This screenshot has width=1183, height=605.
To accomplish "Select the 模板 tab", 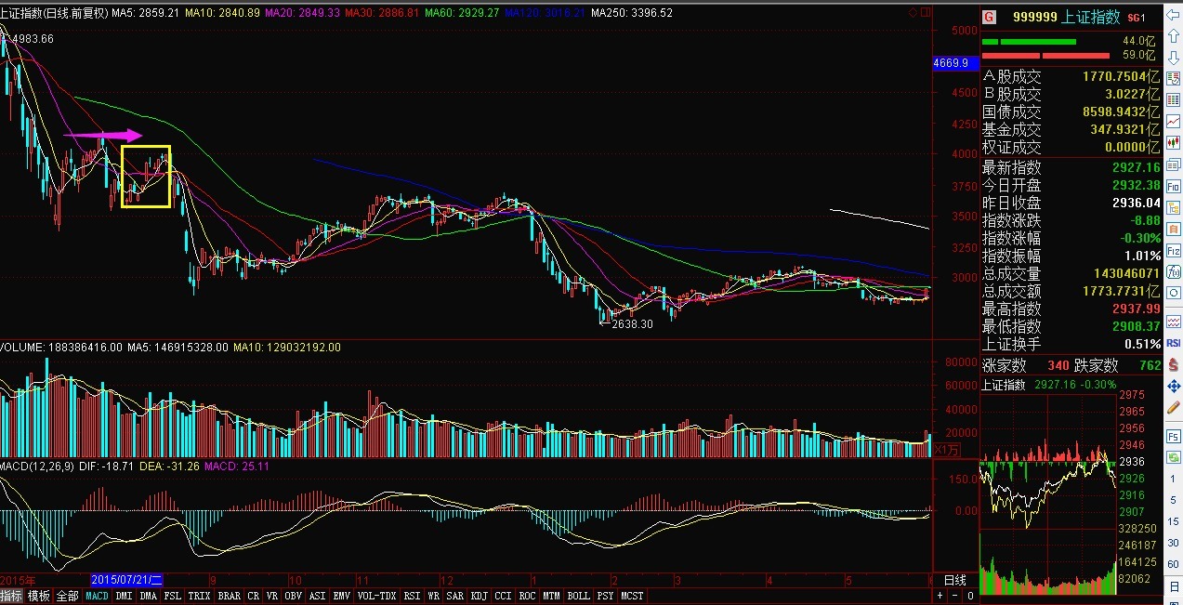I will (x=39, y=596).
